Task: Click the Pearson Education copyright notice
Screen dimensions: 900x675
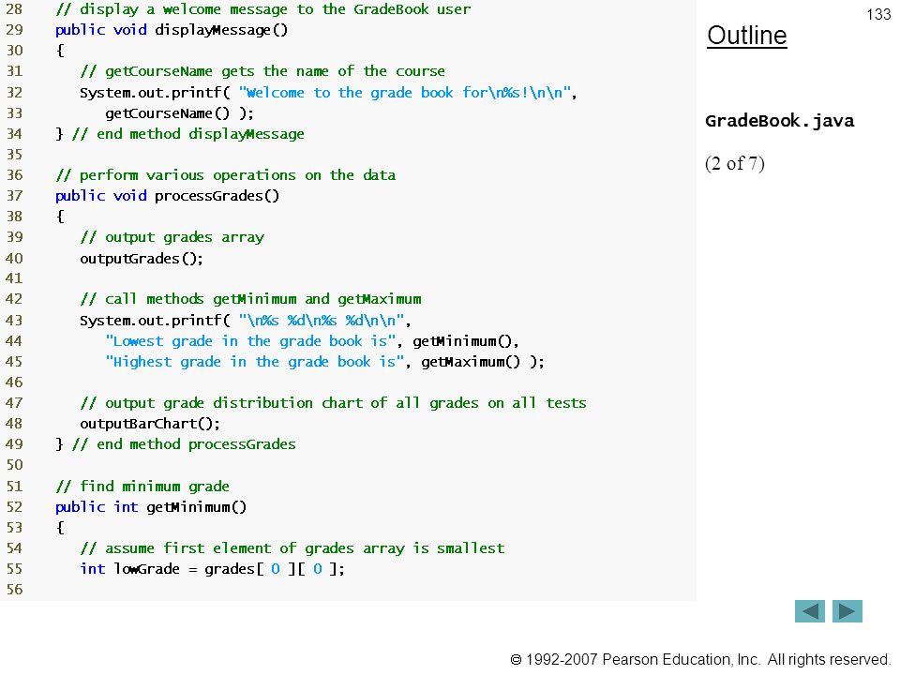Action: point(699,659)
